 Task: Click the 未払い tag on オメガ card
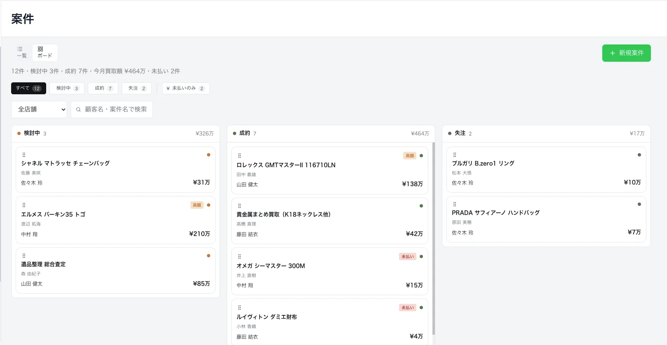408,256
